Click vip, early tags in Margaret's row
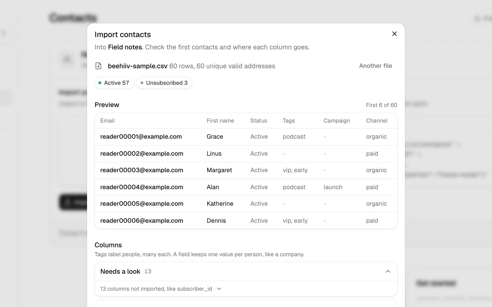This screenshot has height=307, width=492. click(x=295, y=170)
